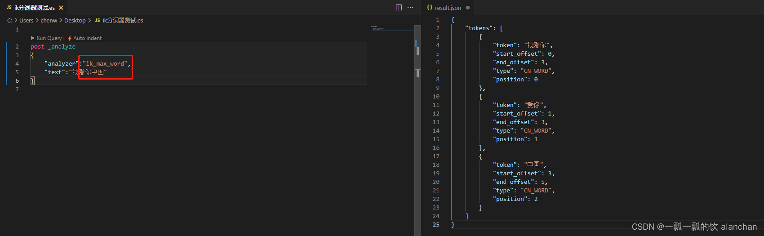Click the "ik_max_word" value
Screen dimensions: 764x236
[105, 64]
